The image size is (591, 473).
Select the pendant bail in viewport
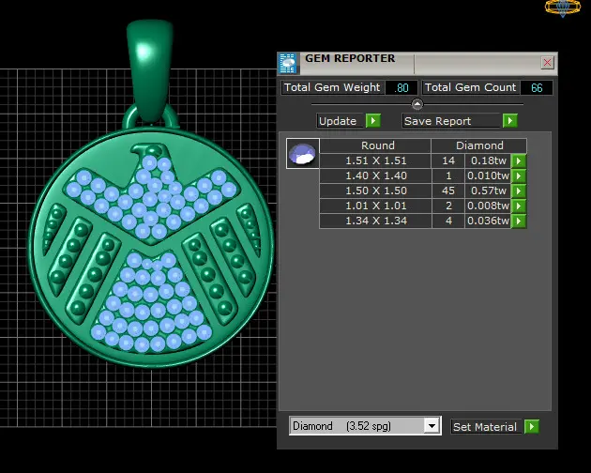click(x=150, y=69)
